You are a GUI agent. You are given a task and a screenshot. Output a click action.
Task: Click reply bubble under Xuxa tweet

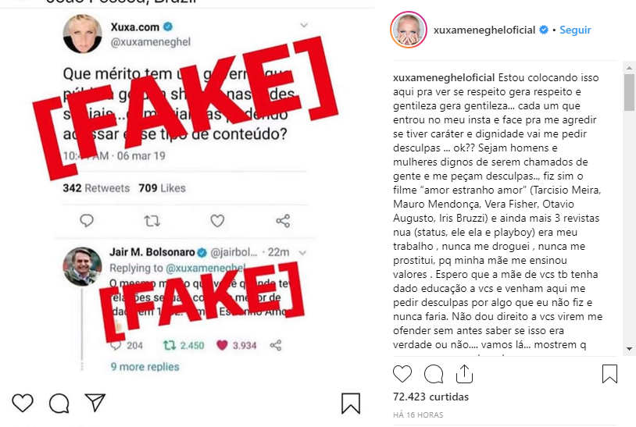[x=87, y=221]
